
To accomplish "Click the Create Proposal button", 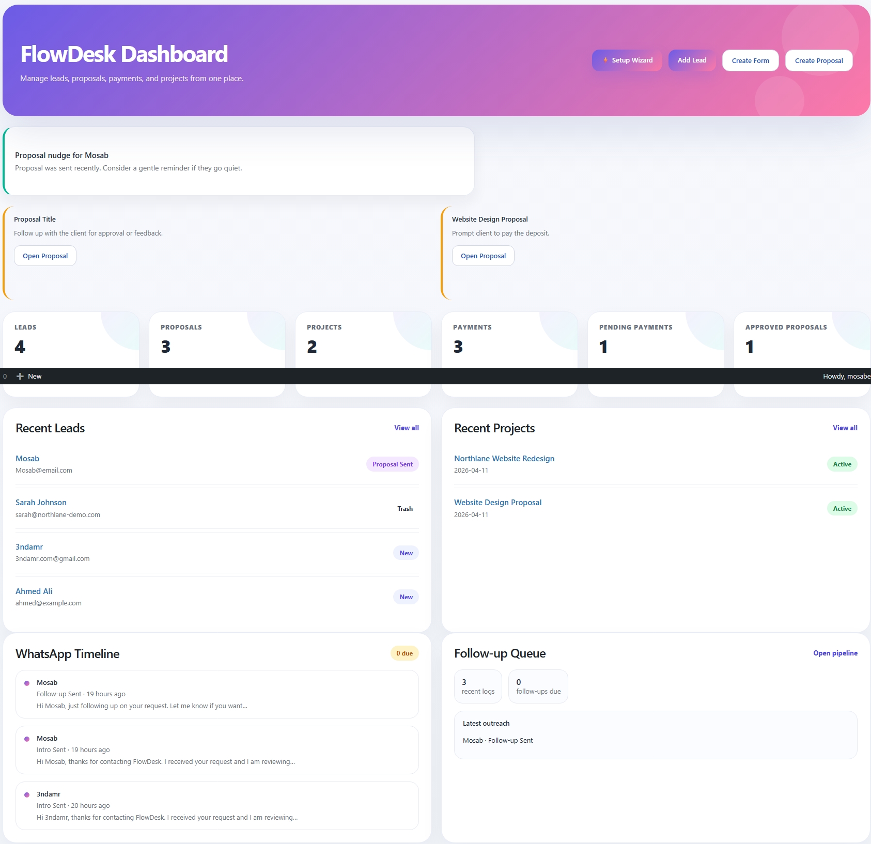I will [818, 60].
